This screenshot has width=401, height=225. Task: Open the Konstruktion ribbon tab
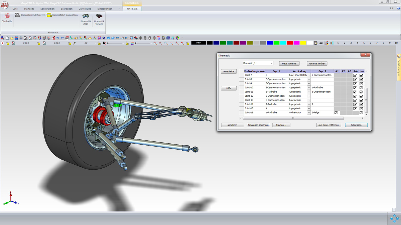[47, 9]
